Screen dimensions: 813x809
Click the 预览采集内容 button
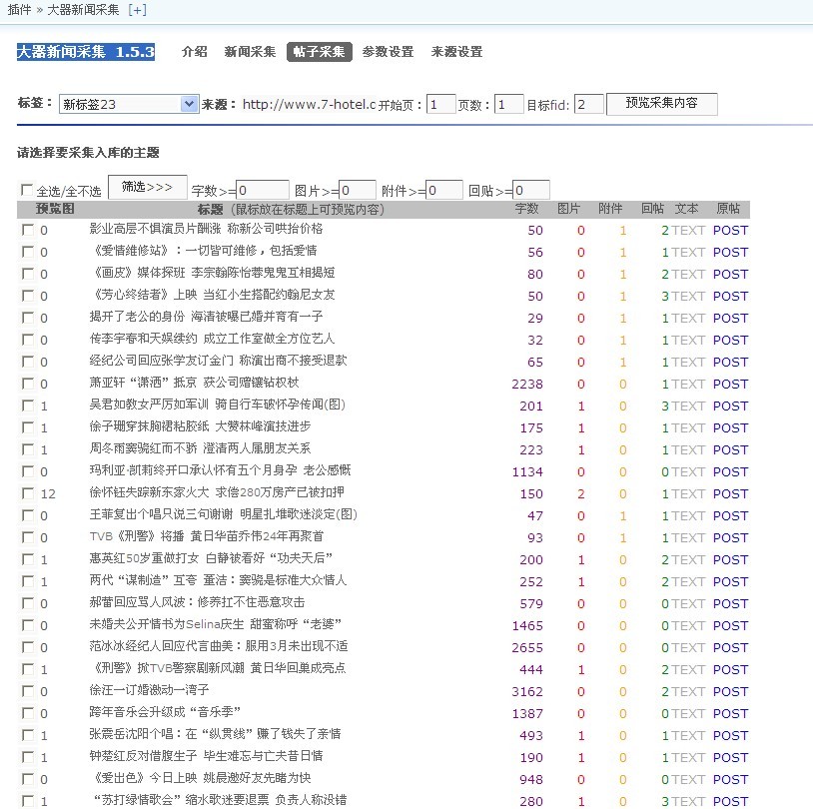click(661, 104)
